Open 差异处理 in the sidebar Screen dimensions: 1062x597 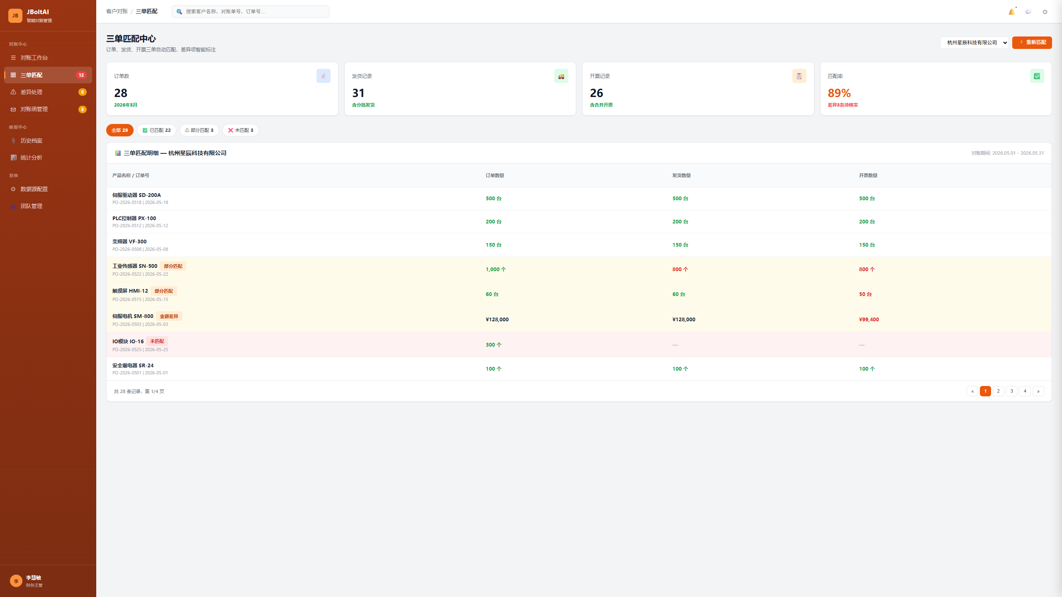[x=48, y=92]
